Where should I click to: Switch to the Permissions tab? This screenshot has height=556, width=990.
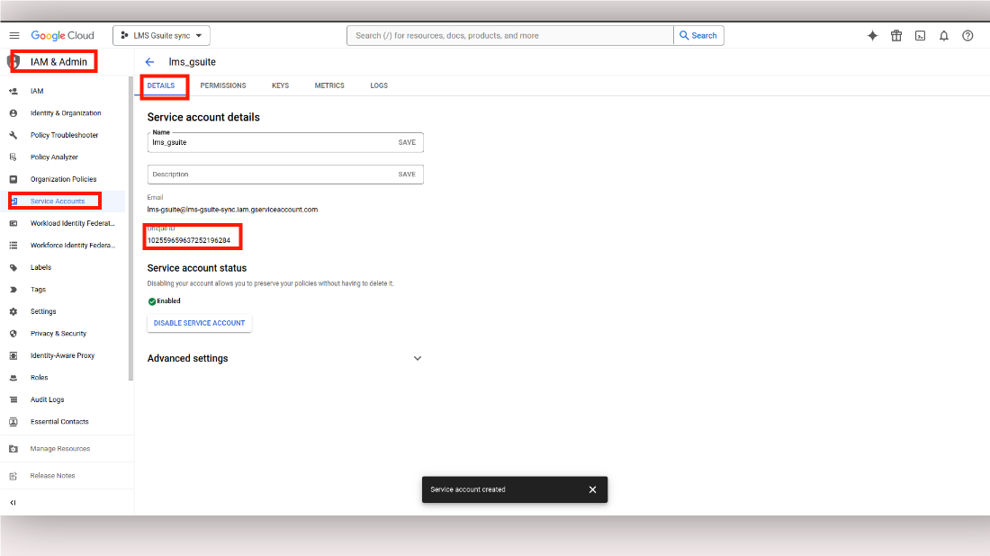coord(223,85)
